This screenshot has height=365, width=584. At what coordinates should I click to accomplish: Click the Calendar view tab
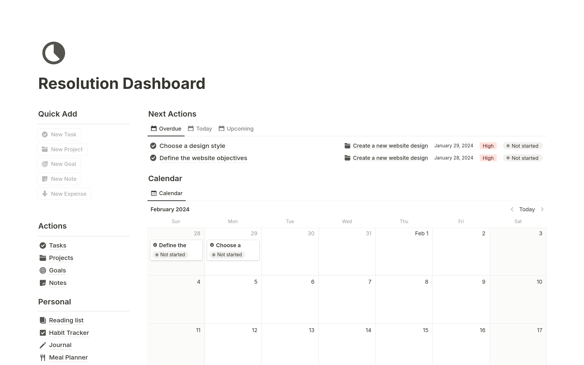coord(167,193)
